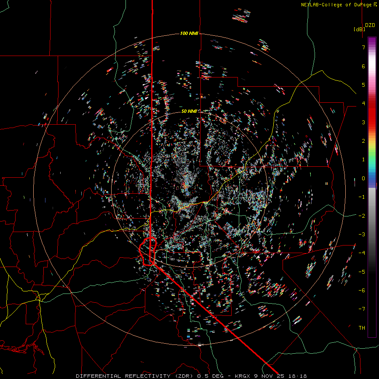379x379 pixels.
Task: Click the [dB] units label
Action: [360, 29]
